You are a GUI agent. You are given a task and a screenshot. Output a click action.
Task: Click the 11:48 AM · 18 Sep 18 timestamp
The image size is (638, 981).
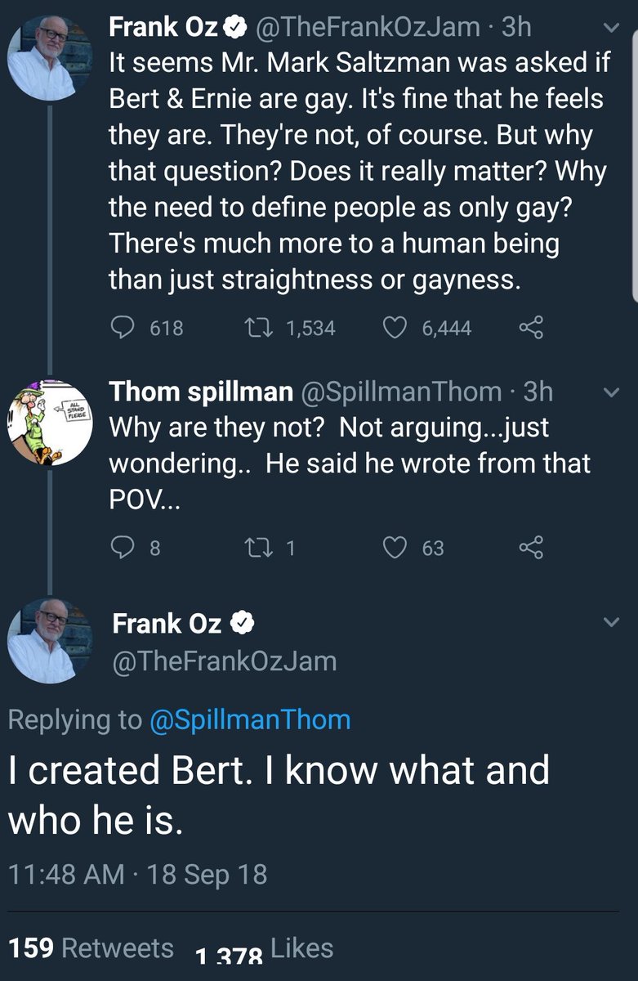[138, 875]
